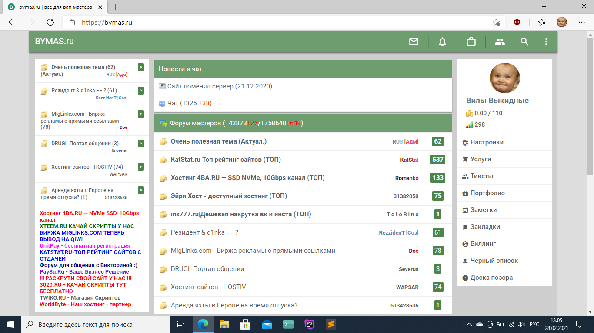
Task: Go back with browser back arrow
Action: pyautogui.click(x=12, y=22)
